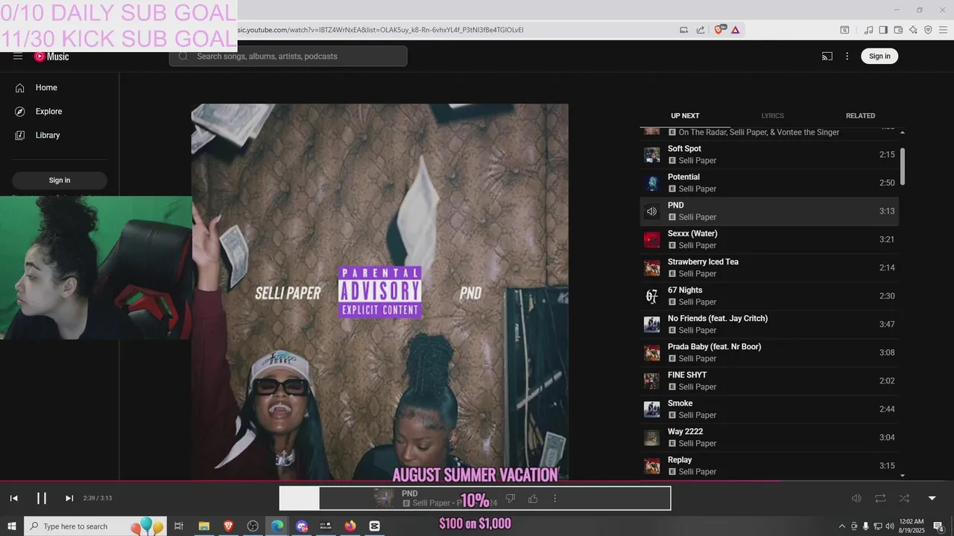Click the Soft Spot thumbnail
Image resolution: width=954 pixels, height=536 pixels.
click(x=652, y=155)
